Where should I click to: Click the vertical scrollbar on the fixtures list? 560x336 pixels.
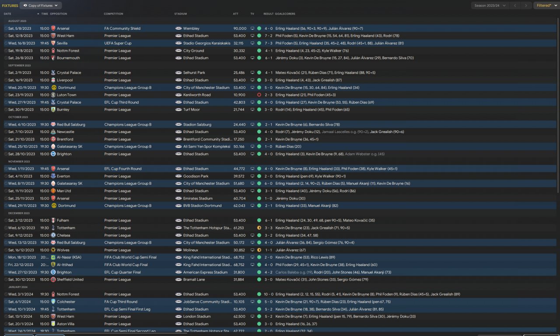[558, 105]
